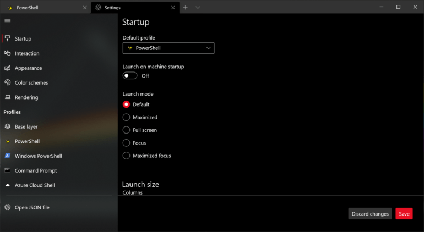Click the Azure Cloud Shell cloud icon

coord(8,185)
